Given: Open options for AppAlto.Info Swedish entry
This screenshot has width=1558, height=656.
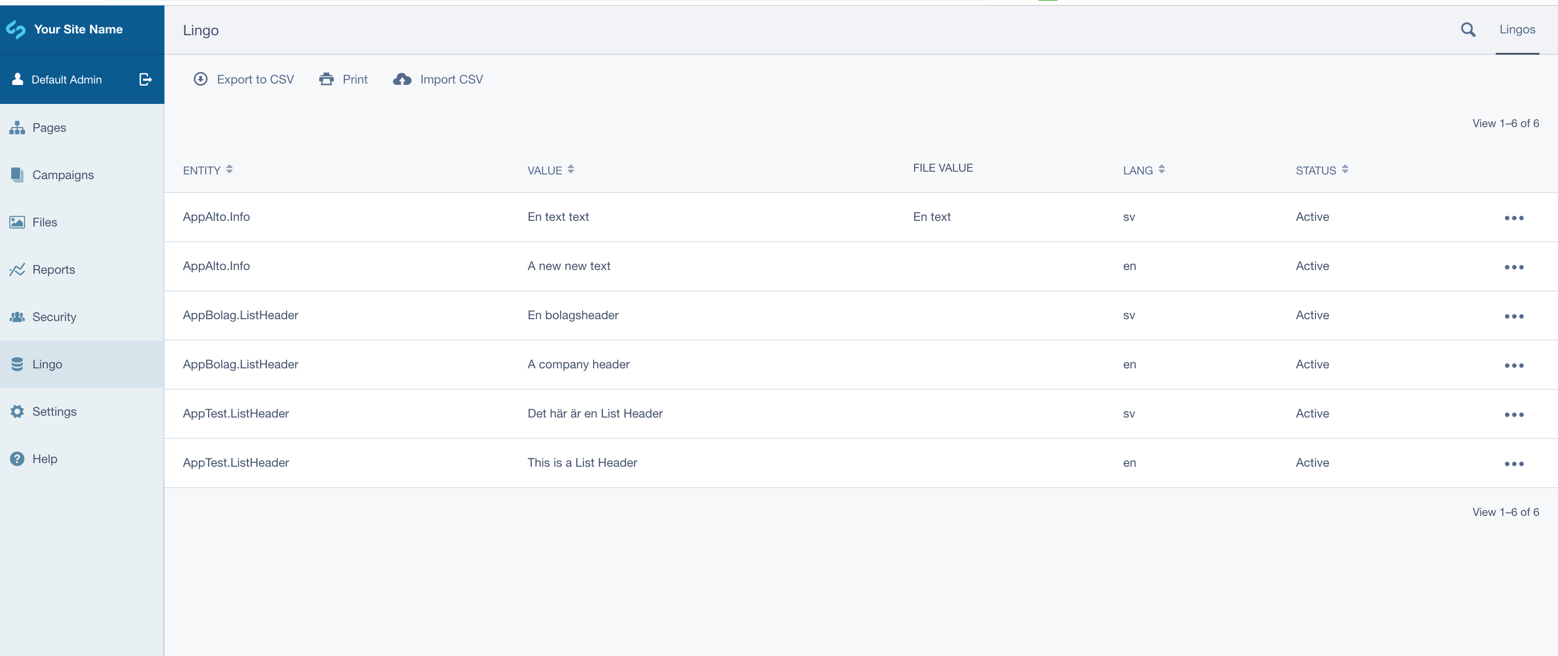Looking at the screenshot, I should tap(1514, 216).
